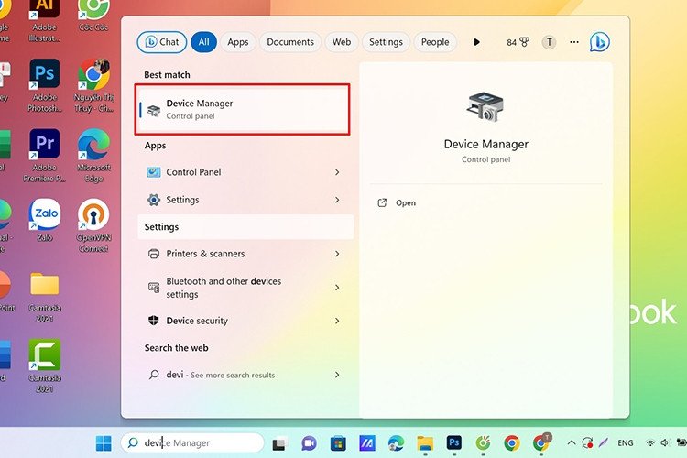Switch to the Settings search filter tab
Image resolution: width=687 pixels, height=458 pixels.
386,42
